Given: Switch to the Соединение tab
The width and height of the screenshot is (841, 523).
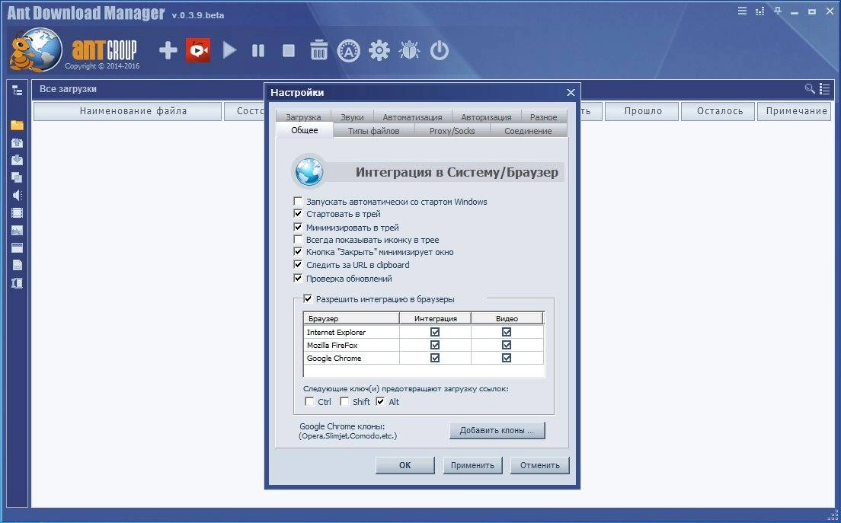Looking at the screenshot, I should pos(529,131).
